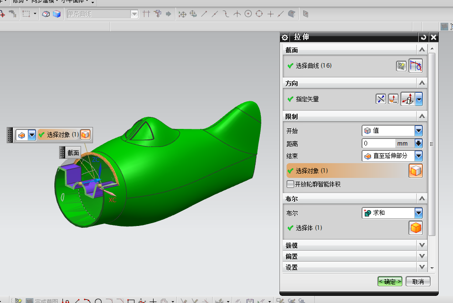Open the specify vector type dropdown arrow
The image size is (453, 303).
click(x=418, y=98)
